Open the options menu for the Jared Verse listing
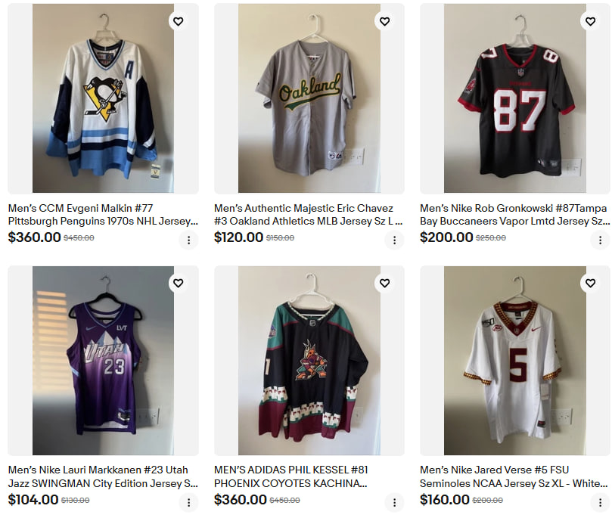 click(x=600, y=501)
